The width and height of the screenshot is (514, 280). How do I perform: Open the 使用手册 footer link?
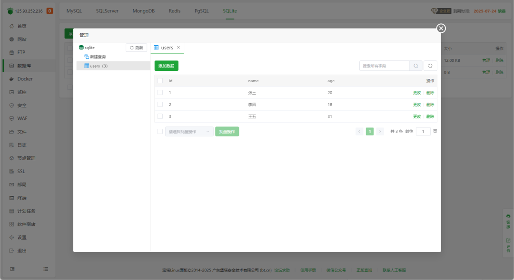308,270
